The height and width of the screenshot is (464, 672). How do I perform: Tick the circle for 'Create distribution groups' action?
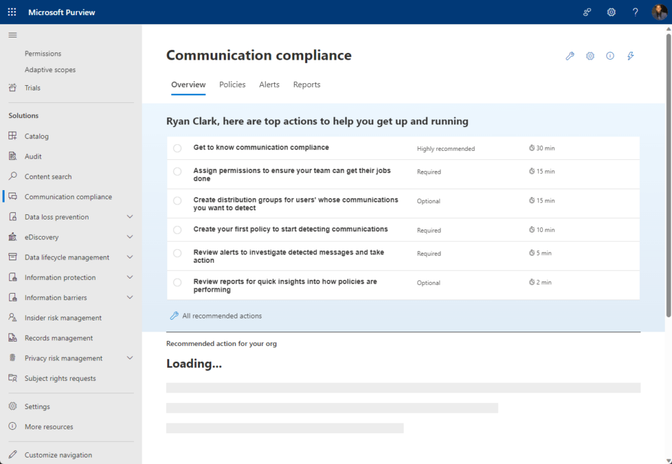click(x=177, y=201)
